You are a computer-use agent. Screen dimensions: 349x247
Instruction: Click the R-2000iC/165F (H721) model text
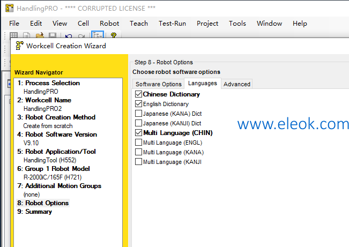(x=53, y=177)
